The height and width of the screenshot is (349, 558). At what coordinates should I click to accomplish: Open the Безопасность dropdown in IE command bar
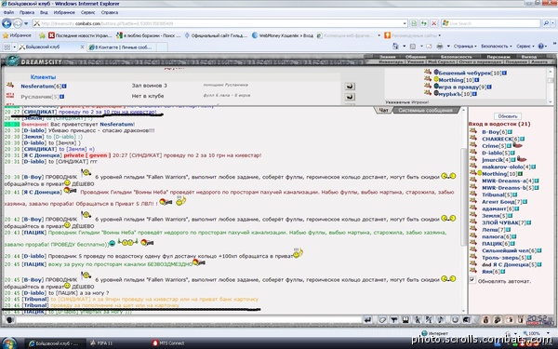point(496,47)
